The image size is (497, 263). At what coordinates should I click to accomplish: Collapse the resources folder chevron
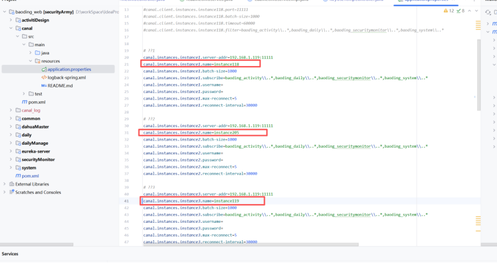click(31, 61)
